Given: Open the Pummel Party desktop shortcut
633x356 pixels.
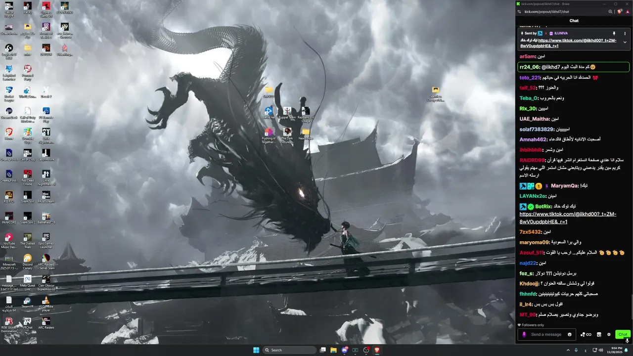Looking at the screenshot, I should pos(28,72).
